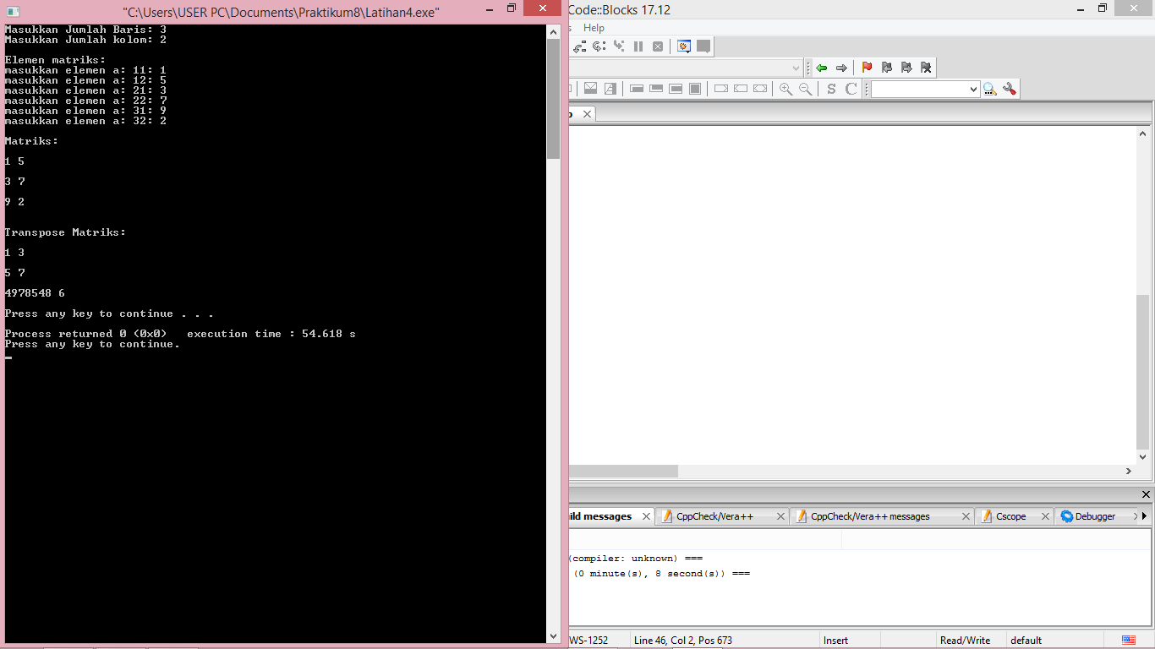Open the debugger Various info icon
Screen dimensions: 1155x649
tap(703, 46)
